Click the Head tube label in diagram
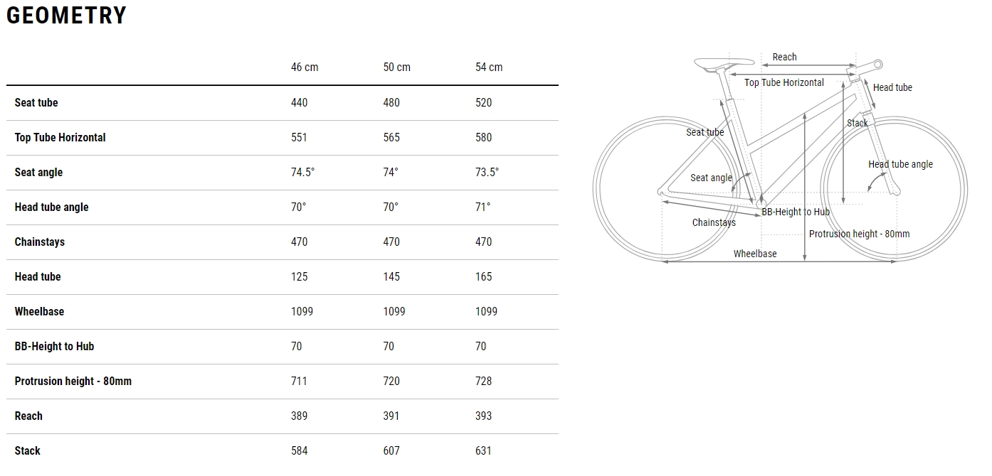The width and height of the screenshot is (992, 476). 892,87
